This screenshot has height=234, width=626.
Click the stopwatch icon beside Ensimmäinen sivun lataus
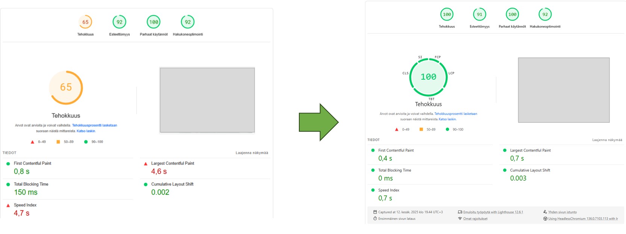[375, 218]
